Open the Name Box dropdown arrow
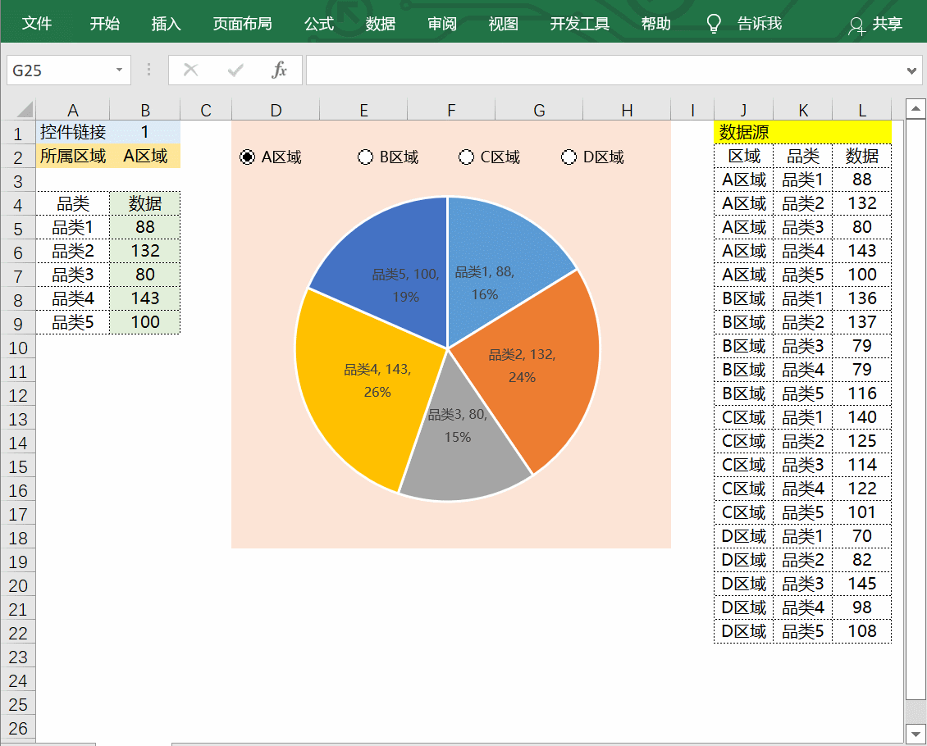 119,70
